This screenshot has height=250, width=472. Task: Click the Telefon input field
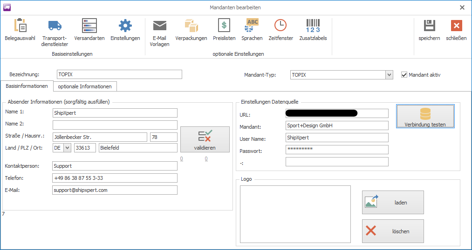(x=115, y=178)
